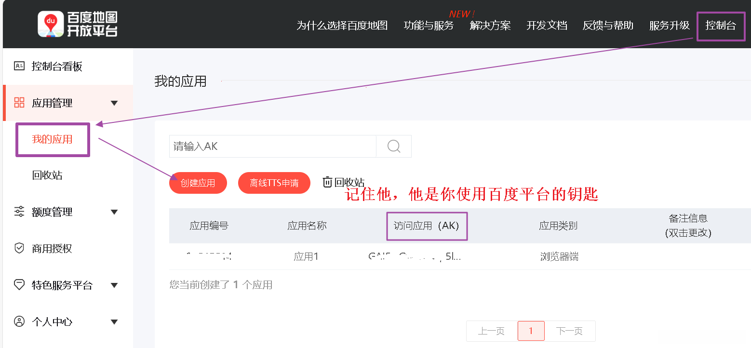Image resolution: width=751 pixels, height=348 pixels.
Task: Select 我的应用 in the sidebar
Action: point(52,139)
